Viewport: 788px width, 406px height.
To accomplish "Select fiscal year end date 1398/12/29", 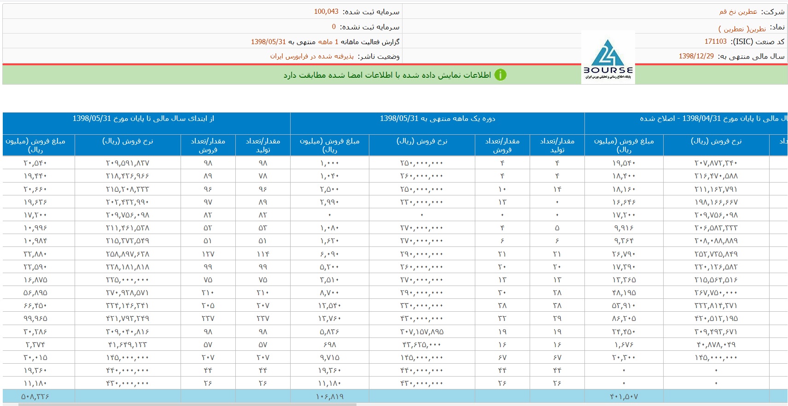I will (x=696, y=56).
